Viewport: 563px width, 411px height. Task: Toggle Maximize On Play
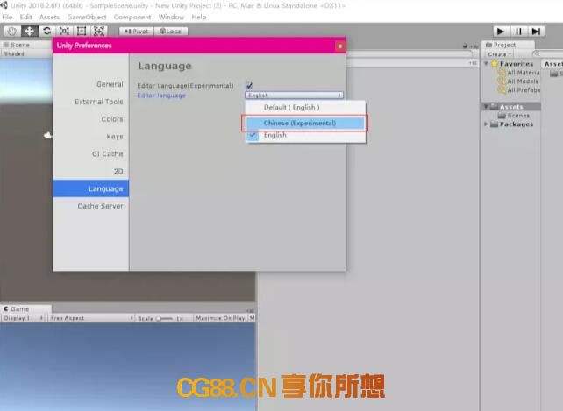[x=220, y=318]
